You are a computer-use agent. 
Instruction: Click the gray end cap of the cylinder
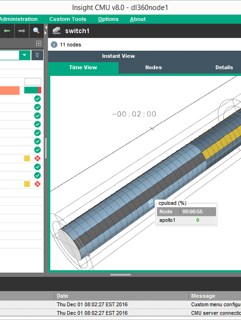tap(69, 244)
